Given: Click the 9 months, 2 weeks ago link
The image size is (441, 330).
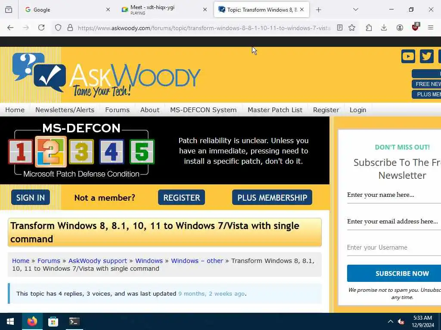Looking at the screenshot, I should tap(211, 293).
